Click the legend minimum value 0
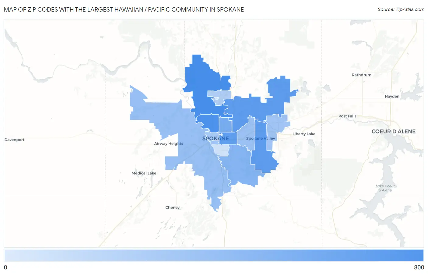The height and width of the screenshot is (274, 428). (x=5, y=267)
